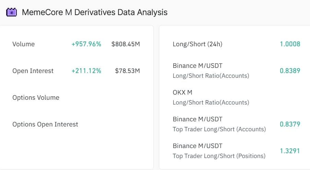Click the 1.0008 long/short ratio value

(x=290, y=44)
